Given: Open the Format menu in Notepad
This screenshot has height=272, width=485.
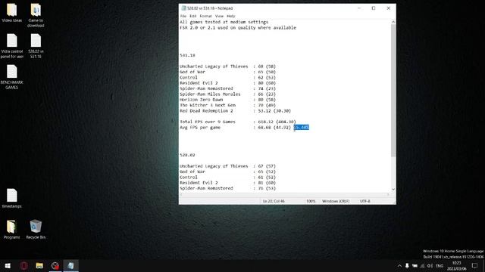Looking at the screenshot, I should point(205,16).
